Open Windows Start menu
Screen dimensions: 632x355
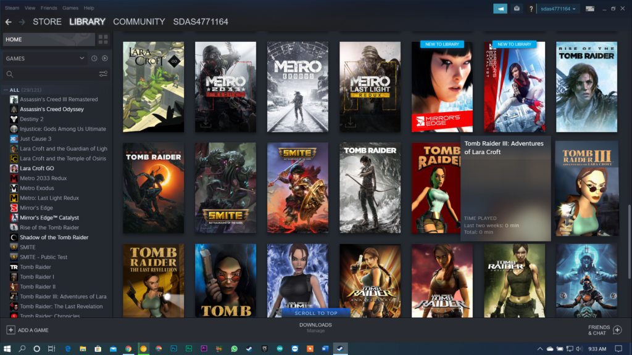tap(7, 349)
